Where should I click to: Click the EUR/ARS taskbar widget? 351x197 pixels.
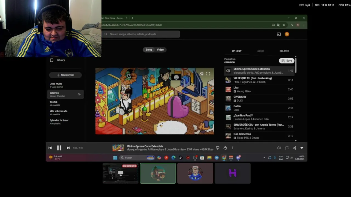tap(56, 158)
